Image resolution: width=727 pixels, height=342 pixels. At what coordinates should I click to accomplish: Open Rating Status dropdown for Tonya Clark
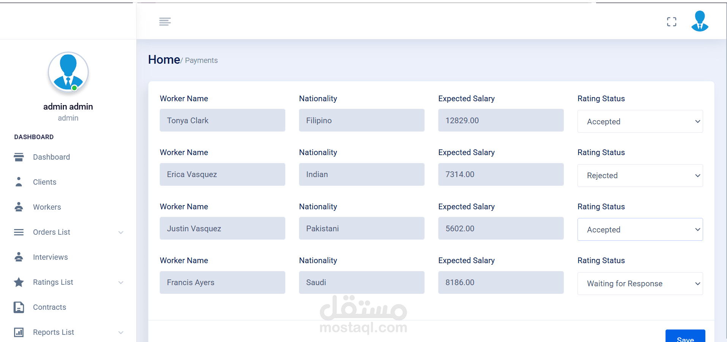640,121
